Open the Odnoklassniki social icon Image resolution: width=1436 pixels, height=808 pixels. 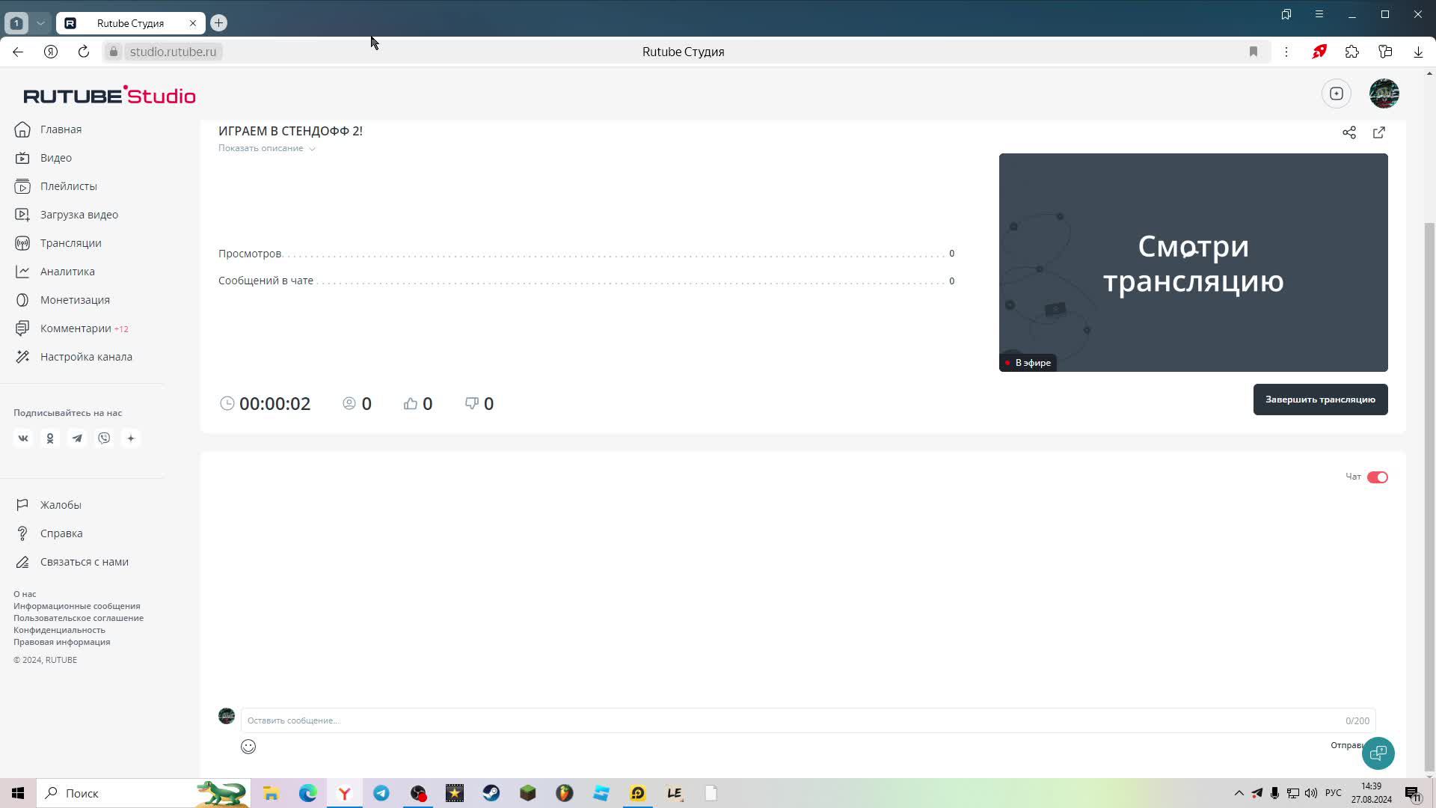click(50, 438)
